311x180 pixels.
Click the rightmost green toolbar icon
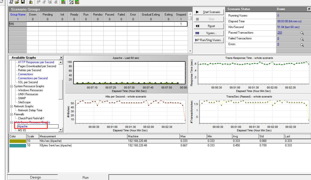click(77, 2)
